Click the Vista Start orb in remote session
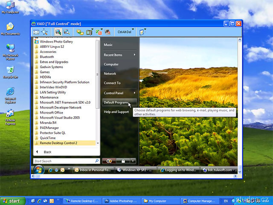The width and height of the screenshot is (273, 205). point(39,170)
